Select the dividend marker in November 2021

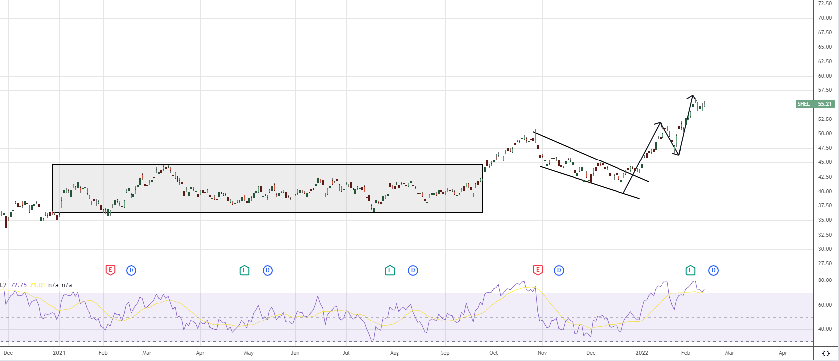[559, 270]
